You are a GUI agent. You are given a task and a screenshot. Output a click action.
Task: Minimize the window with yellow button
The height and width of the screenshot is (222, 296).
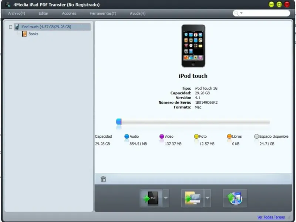tap(271, 4)
